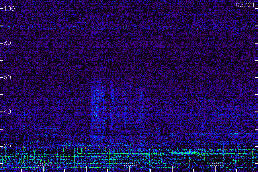Click the 80 frequency axis label
258x172 pixels.
click(7, 43)
